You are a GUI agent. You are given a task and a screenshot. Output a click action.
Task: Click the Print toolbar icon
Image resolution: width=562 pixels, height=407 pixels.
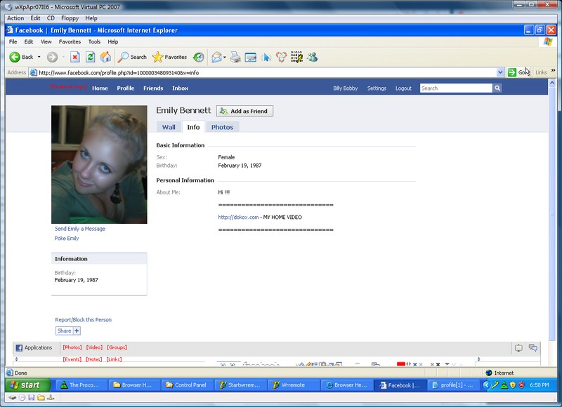pyautogui.click(x=235, y=57)
